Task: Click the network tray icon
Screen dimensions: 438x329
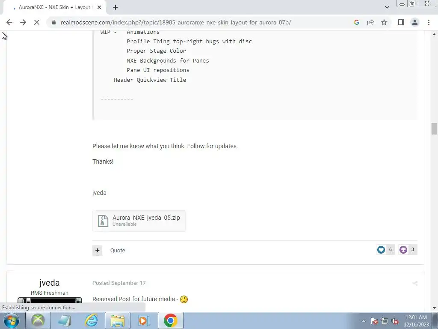Action: [385, 321]
